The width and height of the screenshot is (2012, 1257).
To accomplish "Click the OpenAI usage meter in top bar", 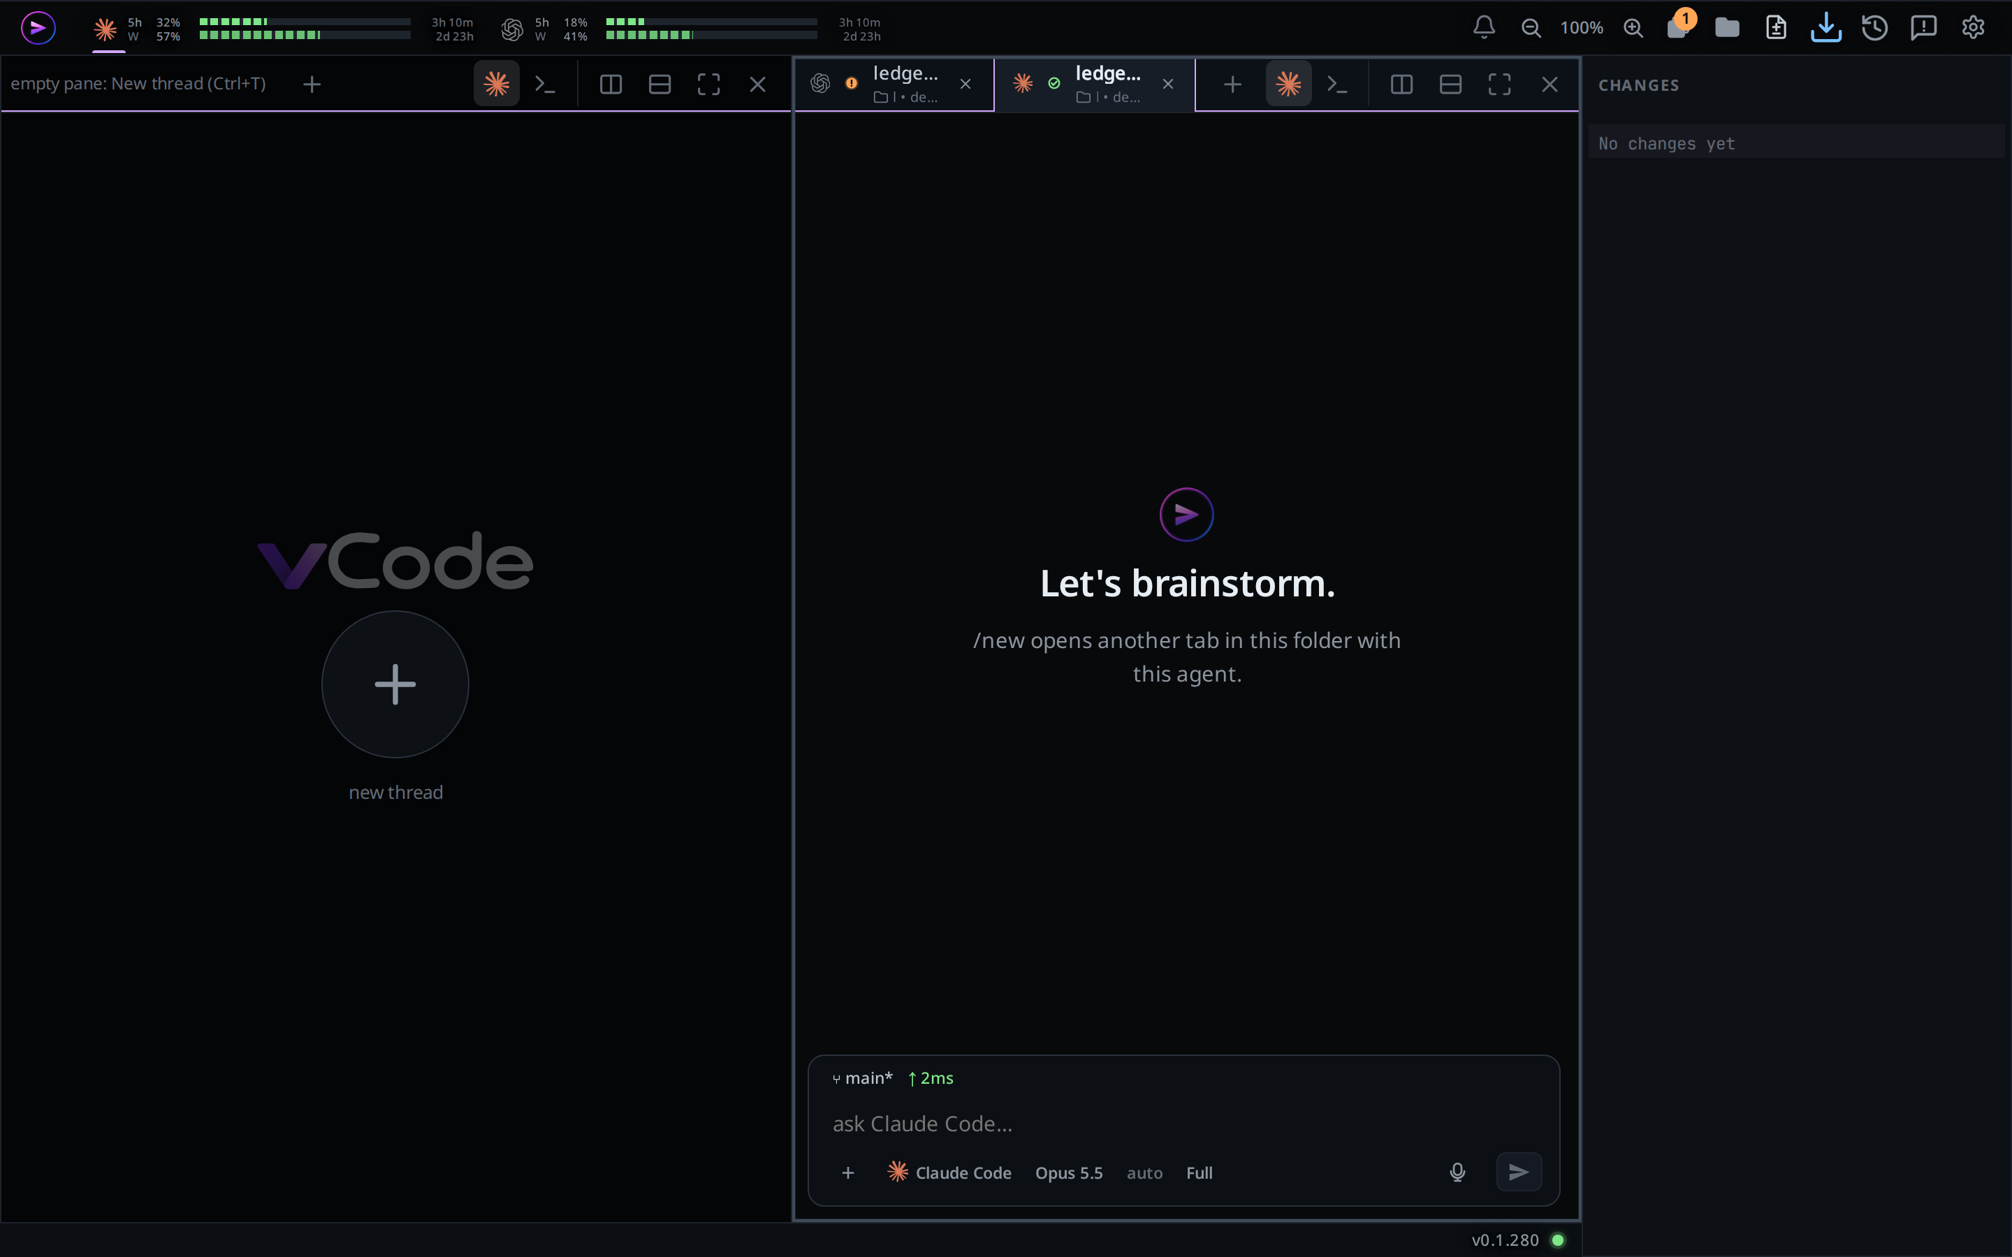I will pos(691,29).
